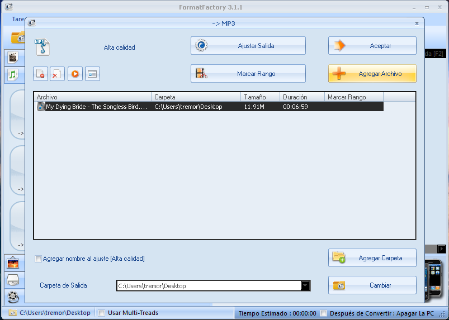Click the clear list icon with red X

point(57,74)
